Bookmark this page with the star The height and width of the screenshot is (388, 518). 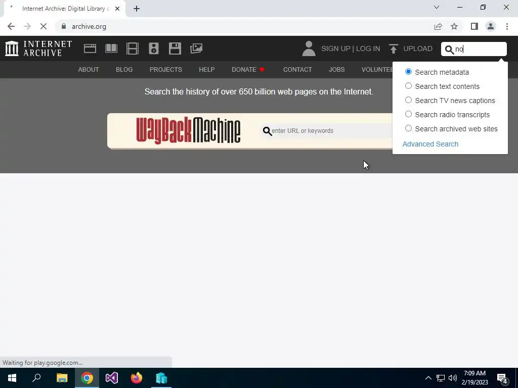click(x=454, y=26)
